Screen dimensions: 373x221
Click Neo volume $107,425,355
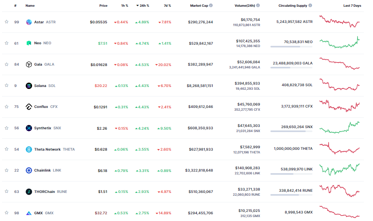pos(248,41)
